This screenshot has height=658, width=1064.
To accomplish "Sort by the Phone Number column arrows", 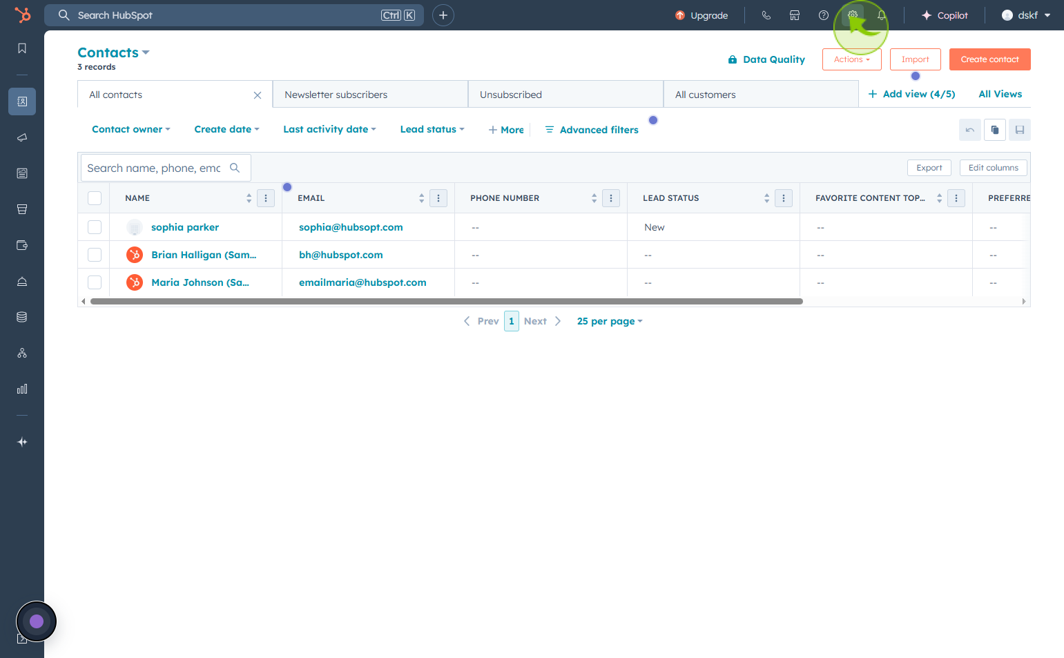I will point(594,198).
